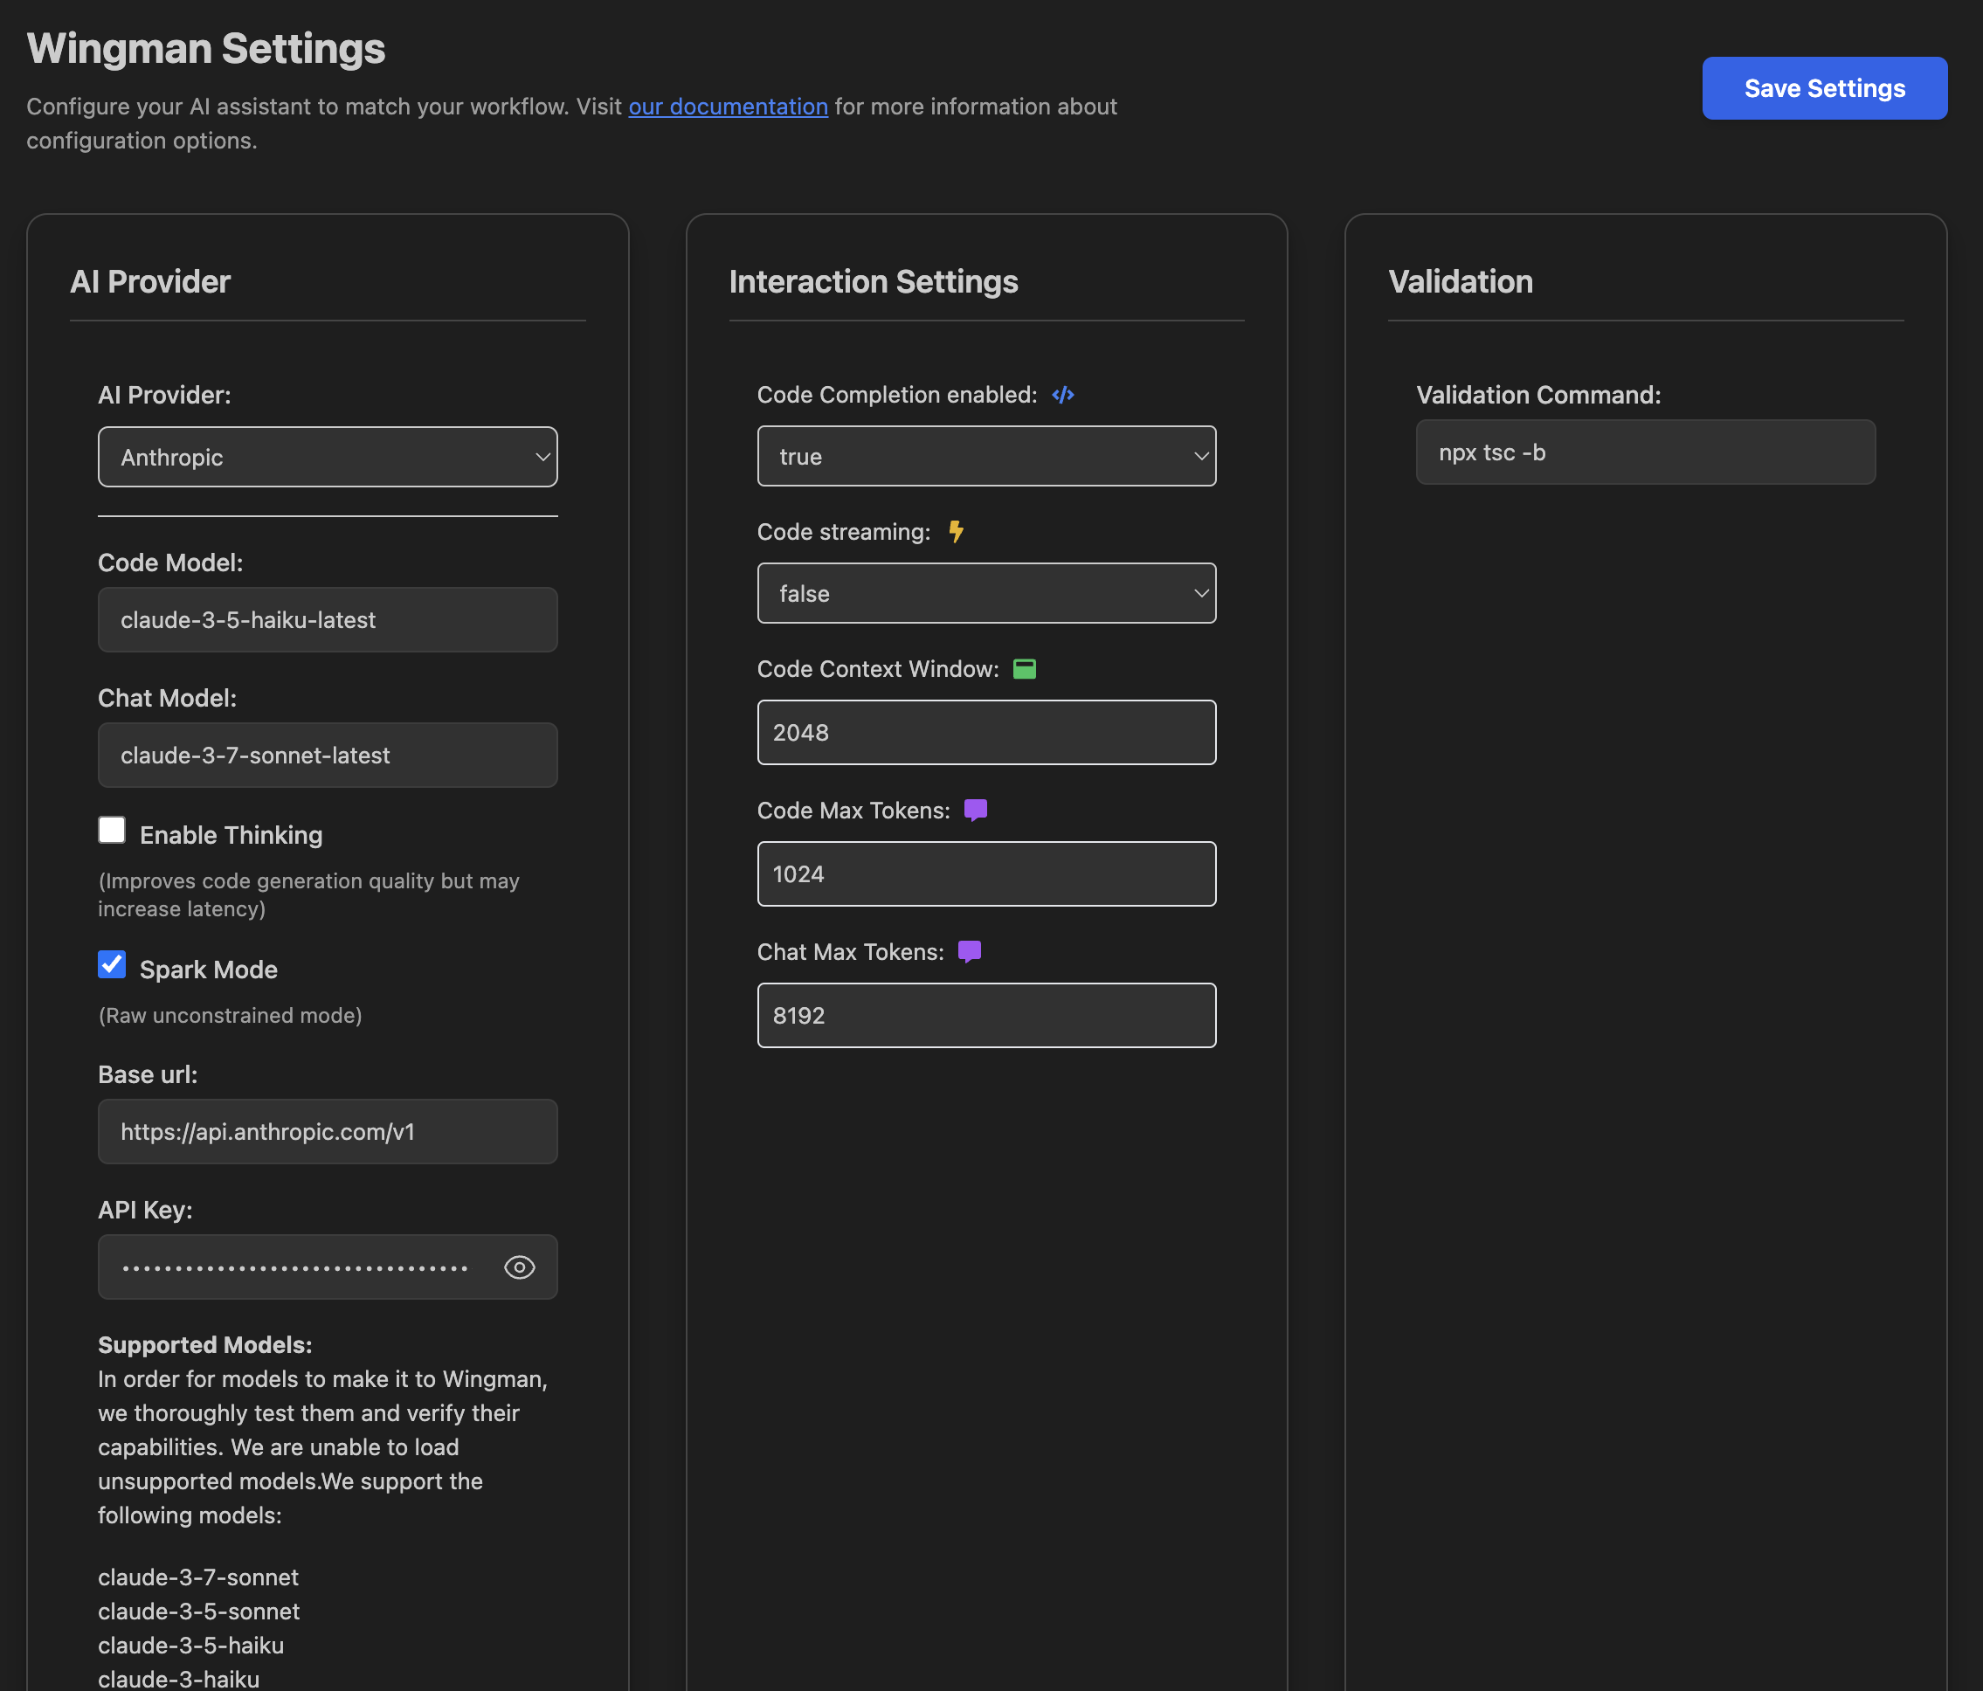Viewport: 1983px width, 1691px height.
Task: Edit the Validation Command field
Action: 1644,452
